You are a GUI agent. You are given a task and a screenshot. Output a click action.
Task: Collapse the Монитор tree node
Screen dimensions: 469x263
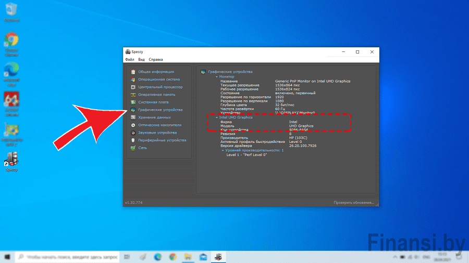click(217, 77)
